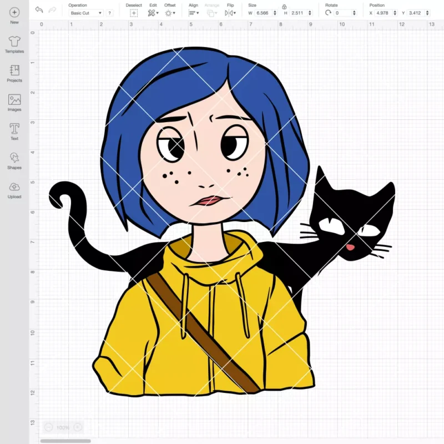Click the Width size input field
The image size is (444, 444).
(x=263, y=13)
